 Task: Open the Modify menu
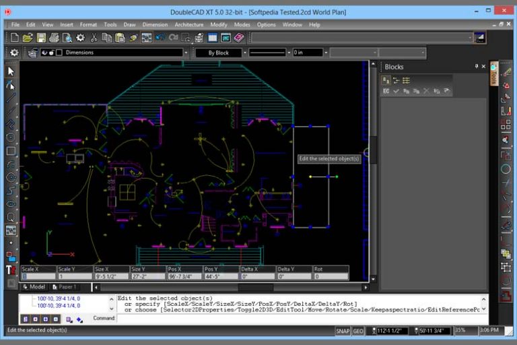tap(219, 25)
